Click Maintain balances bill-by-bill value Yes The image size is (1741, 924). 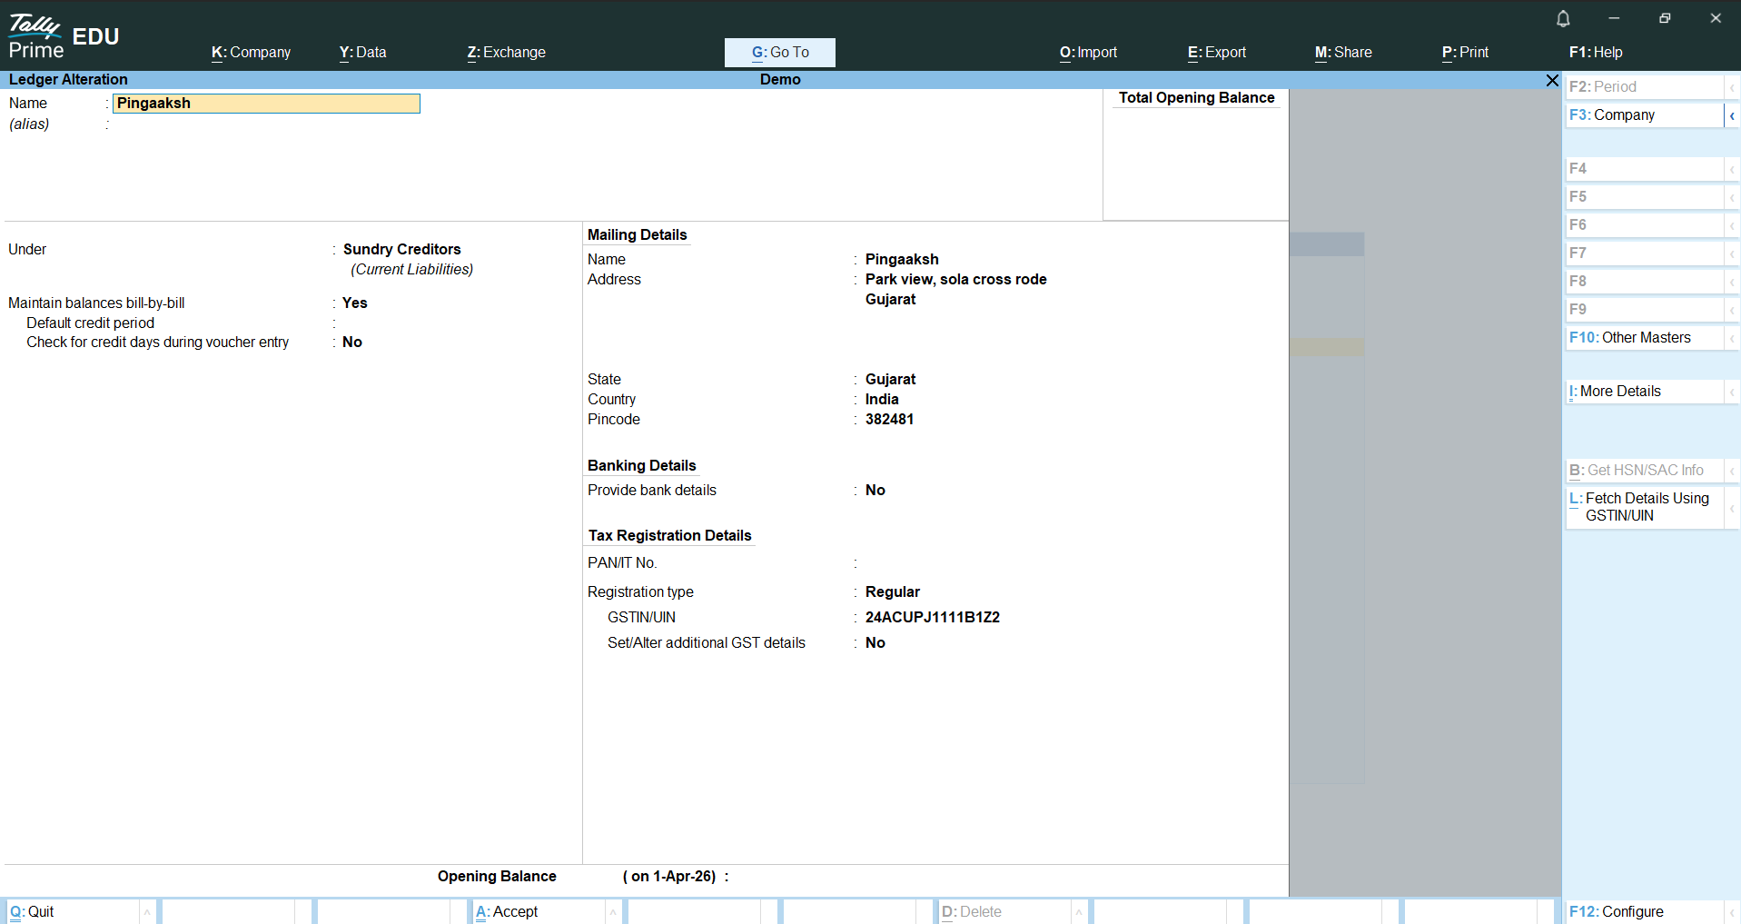tap(354, 303)
